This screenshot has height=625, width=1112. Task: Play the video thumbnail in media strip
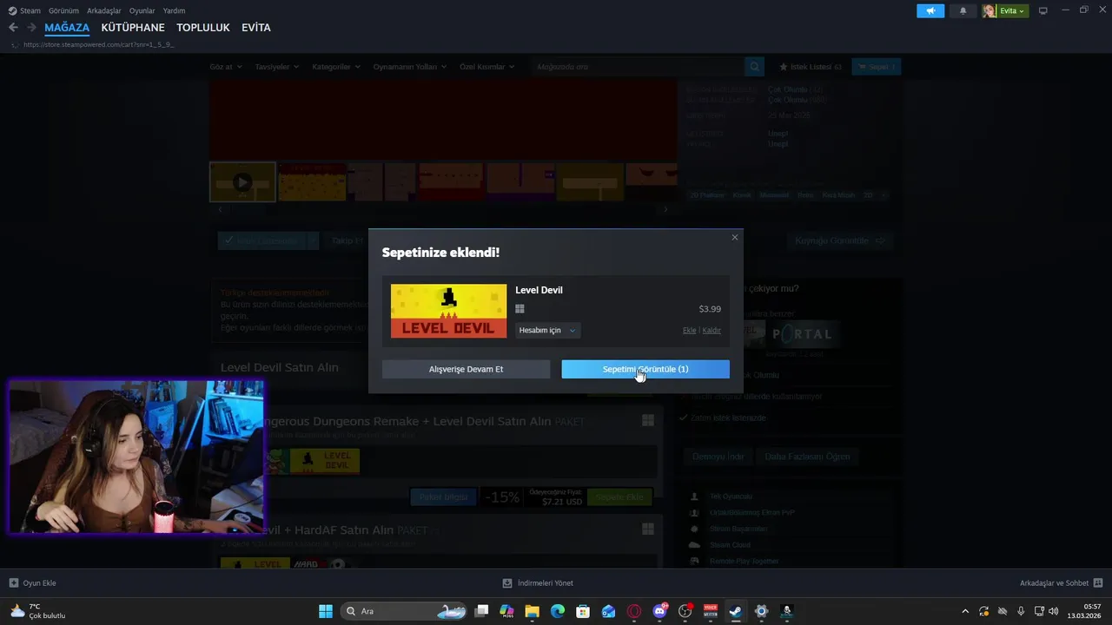point(242,181)
